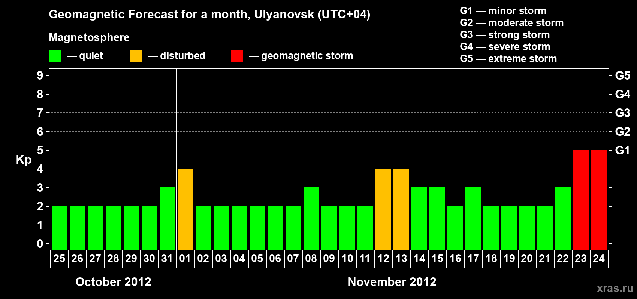Click the 'G1 — minor storm' legend line
The width and height of the screenshot is (637, 299).
pyautogui.click(x=503, y=11)
